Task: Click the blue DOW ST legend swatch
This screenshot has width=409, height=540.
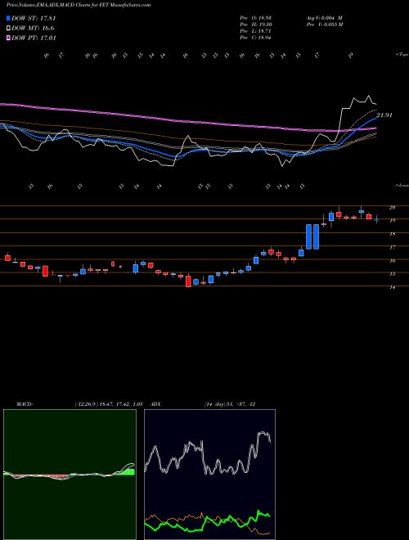Action: click(9, 18)
